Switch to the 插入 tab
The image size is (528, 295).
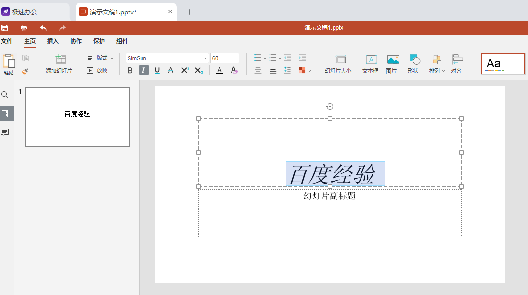point(53,41)
